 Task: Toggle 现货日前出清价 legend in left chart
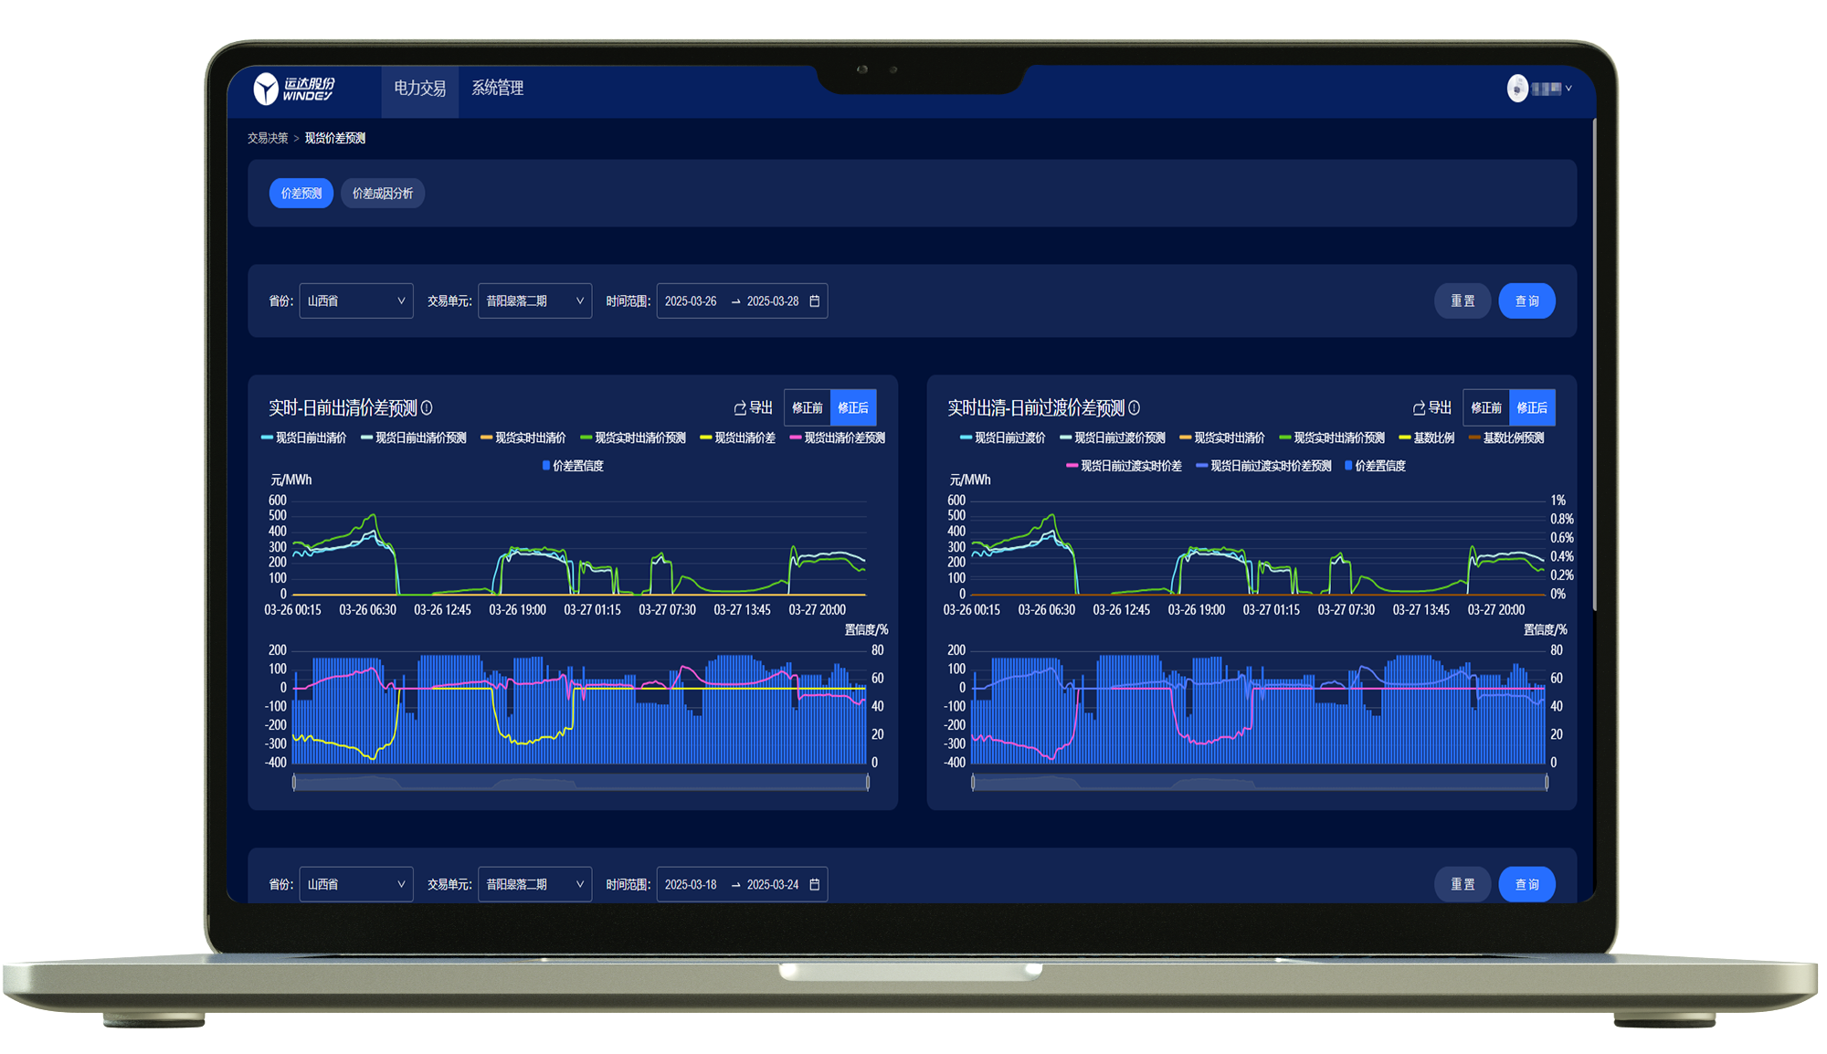point(304,438)
